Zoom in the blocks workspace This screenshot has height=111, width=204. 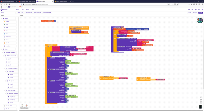pos(201,100)
